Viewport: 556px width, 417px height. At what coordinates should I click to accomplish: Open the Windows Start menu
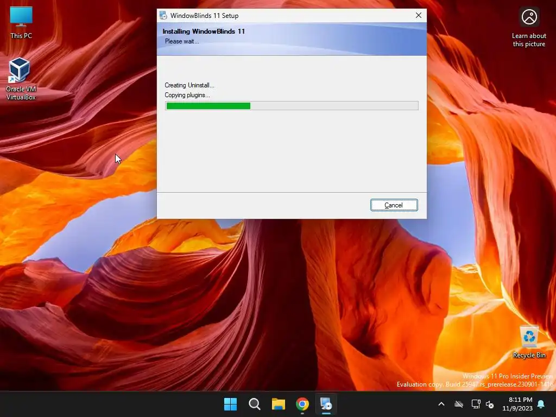tap(230, 404)
